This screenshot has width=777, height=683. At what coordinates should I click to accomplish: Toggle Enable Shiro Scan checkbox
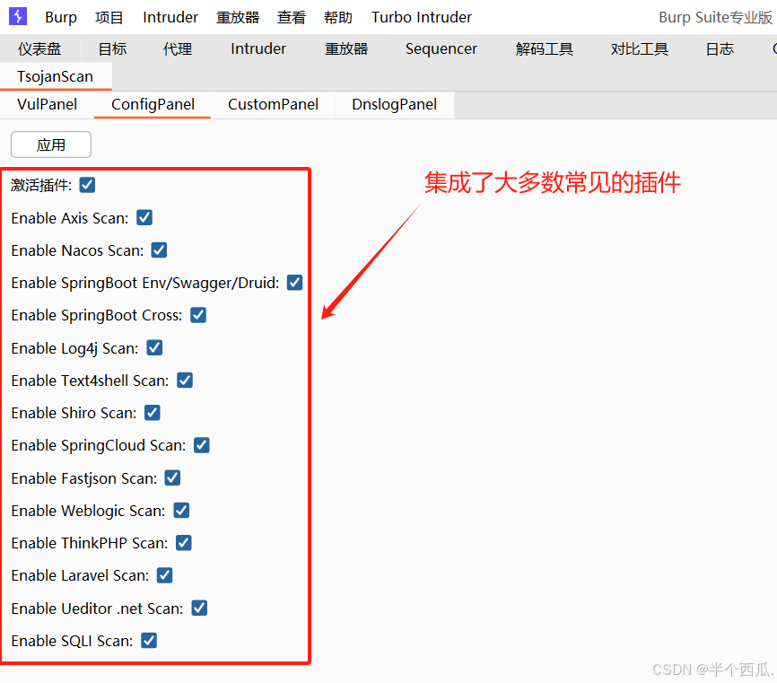(153, 413)
